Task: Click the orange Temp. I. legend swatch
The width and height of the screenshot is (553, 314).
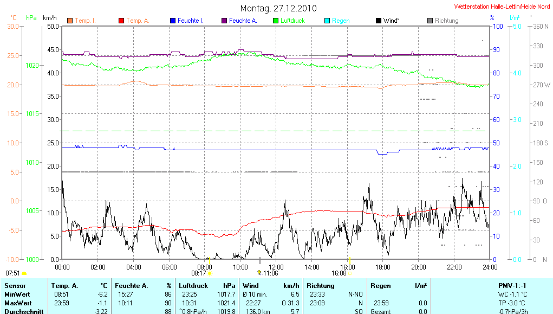Action: pos(70,21)
